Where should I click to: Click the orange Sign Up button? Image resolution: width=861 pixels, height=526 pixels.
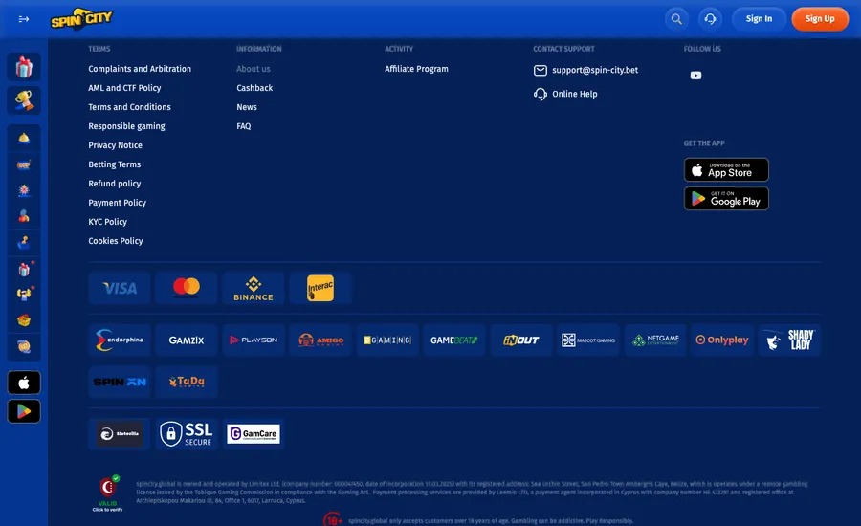[820, 19]
